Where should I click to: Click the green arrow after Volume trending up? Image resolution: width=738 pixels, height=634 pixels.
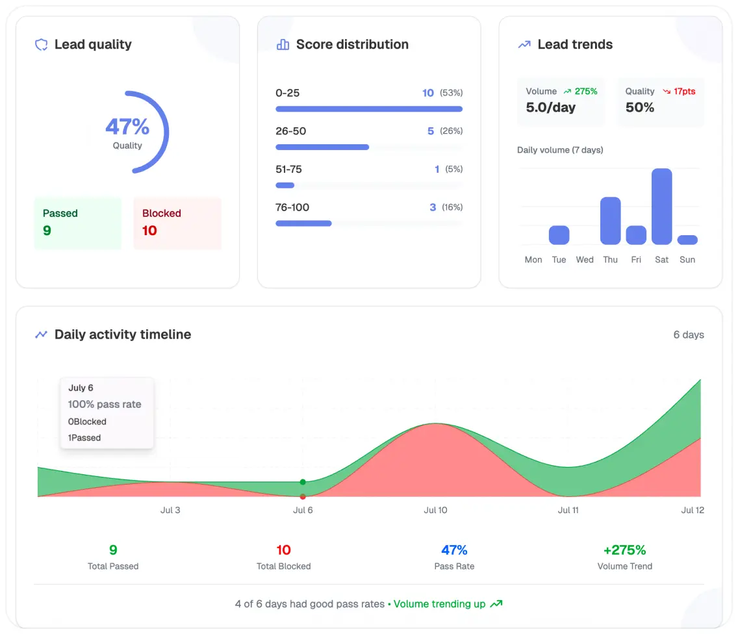(x=496, y=604)
